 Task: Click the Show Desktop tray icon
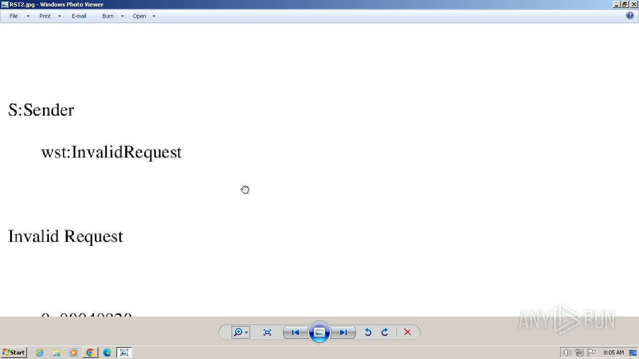coord(633,353)
